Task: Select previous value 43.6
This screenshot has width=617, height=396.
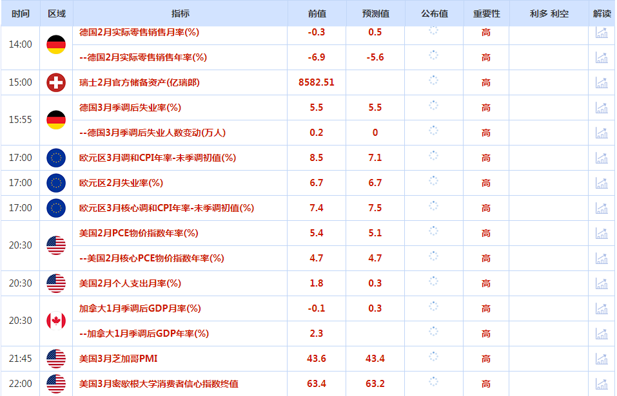Action: point(317,359)
